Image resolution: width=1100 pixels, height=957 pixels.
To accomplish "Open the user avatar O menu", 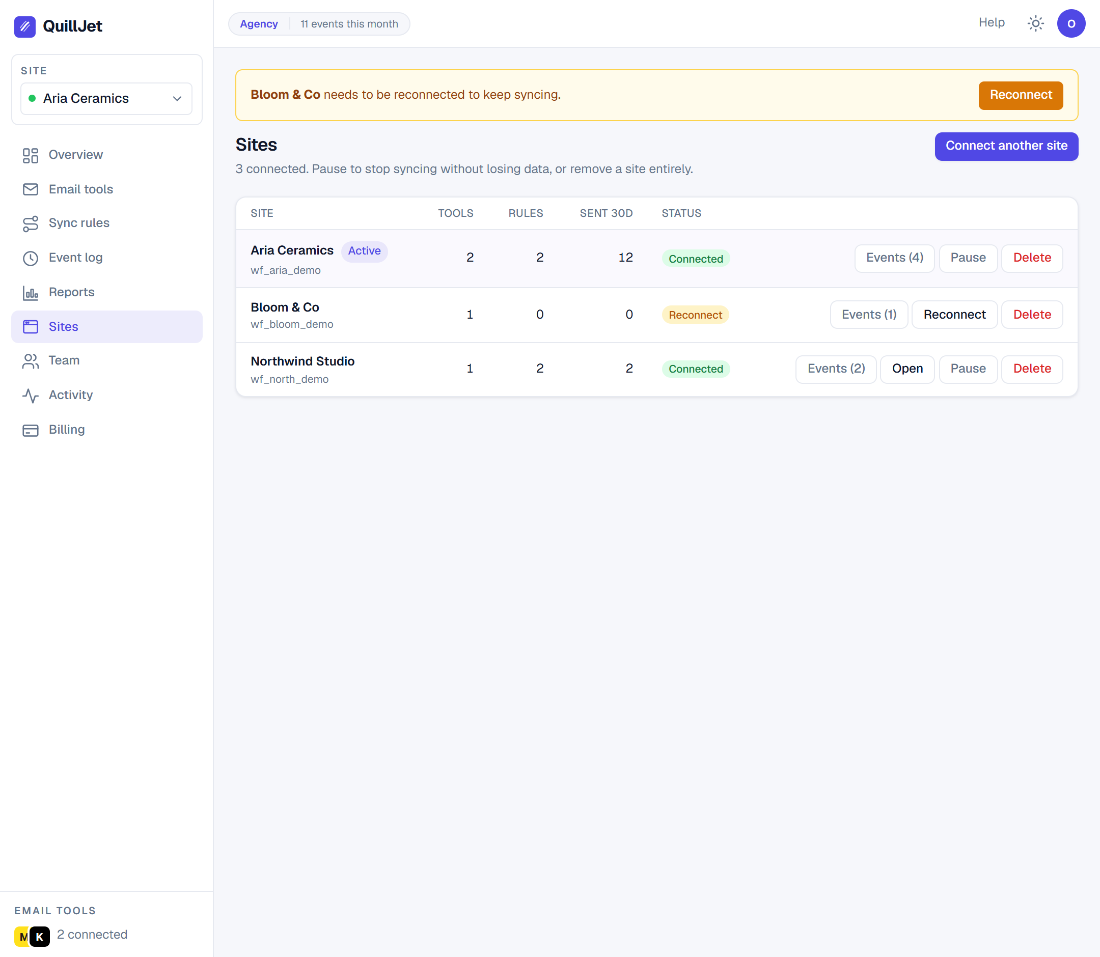I will [1070, 23].
